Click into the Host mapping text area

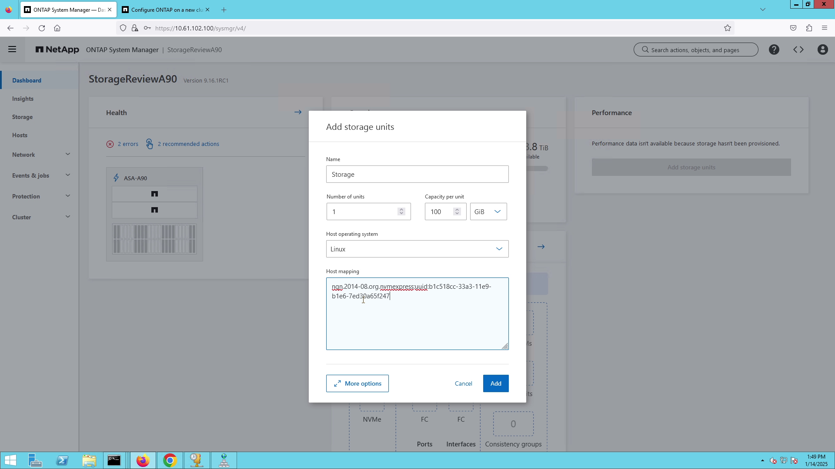tap(417, 314)
